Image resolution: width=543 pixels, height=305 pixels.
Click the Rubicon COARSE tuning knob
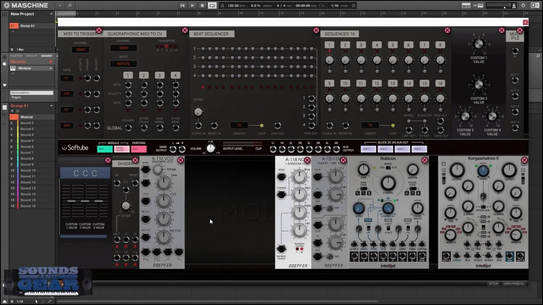[388, 183]
